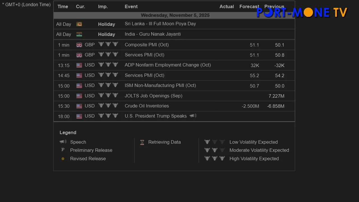The width and height of the screenshot is (359, 202).
Task: Click previous value 7.227M
Action: point(277,96)
